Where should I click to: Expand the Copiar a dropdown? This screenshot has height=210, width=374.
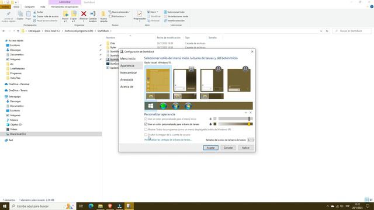coord(74,22)
